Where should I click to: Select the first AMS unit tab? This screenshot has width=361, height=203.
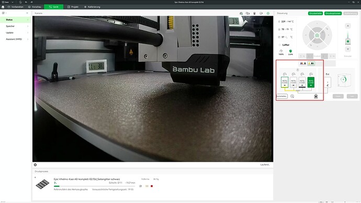303,63
